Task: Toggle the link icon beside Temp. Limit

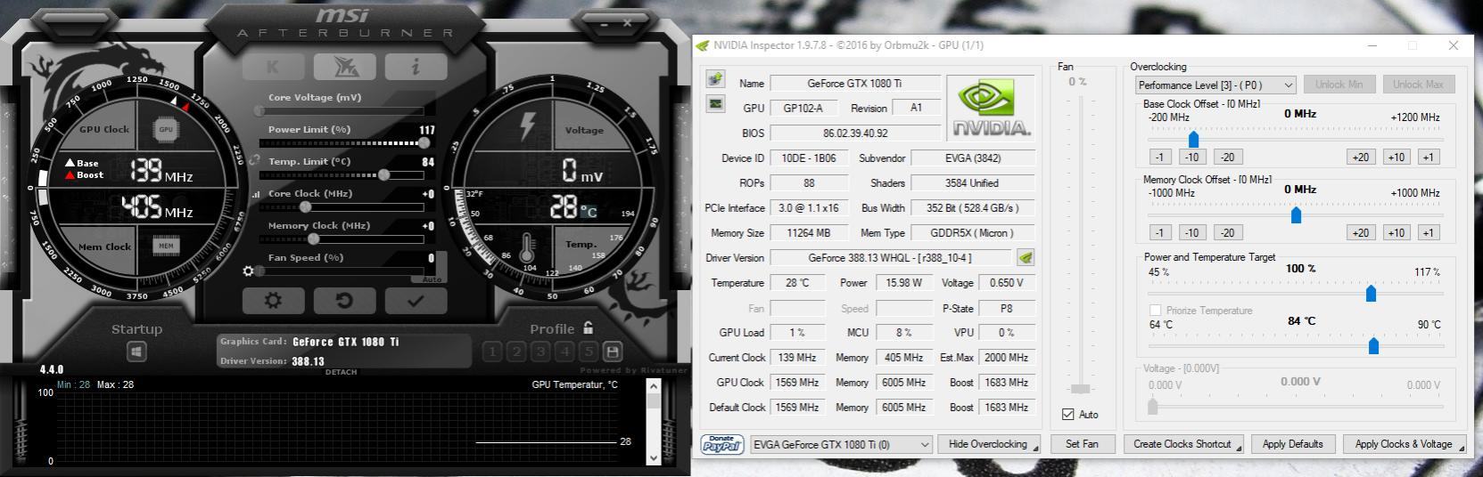Action: [255, 161]
